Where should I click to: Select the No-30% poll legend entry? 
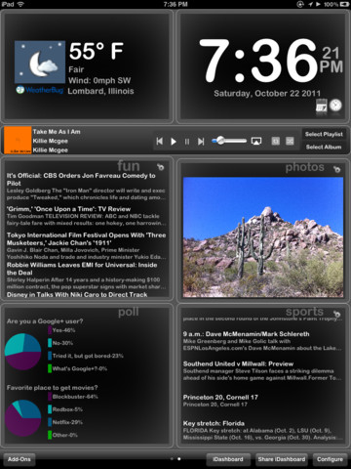60,343
